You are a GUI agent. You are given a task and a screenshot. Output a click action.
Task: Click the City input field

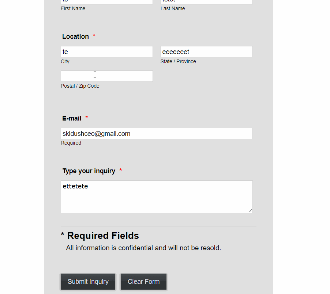point(106,52)
